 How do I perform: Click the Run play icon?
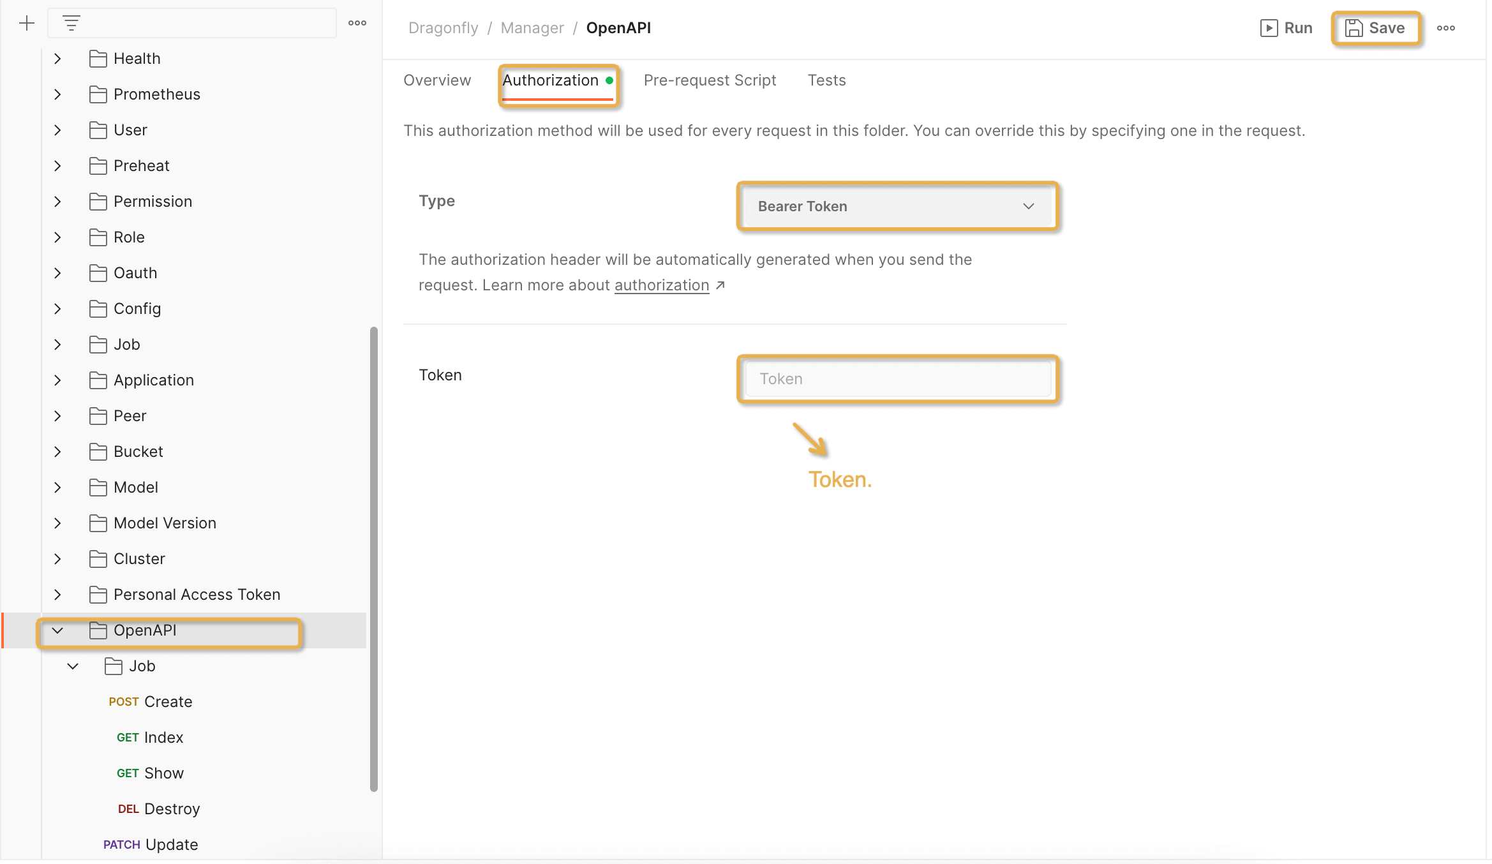coord(1269,28)
